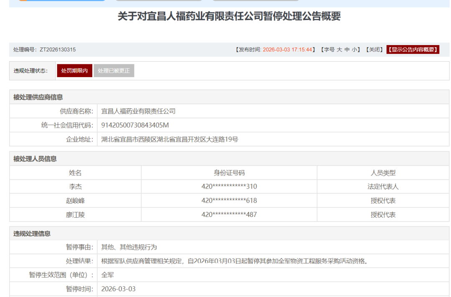Viewport: 451px width, 297px height.
Task: Select the 处理已被更正 grey status badge
Action: (x=114, y=70)
